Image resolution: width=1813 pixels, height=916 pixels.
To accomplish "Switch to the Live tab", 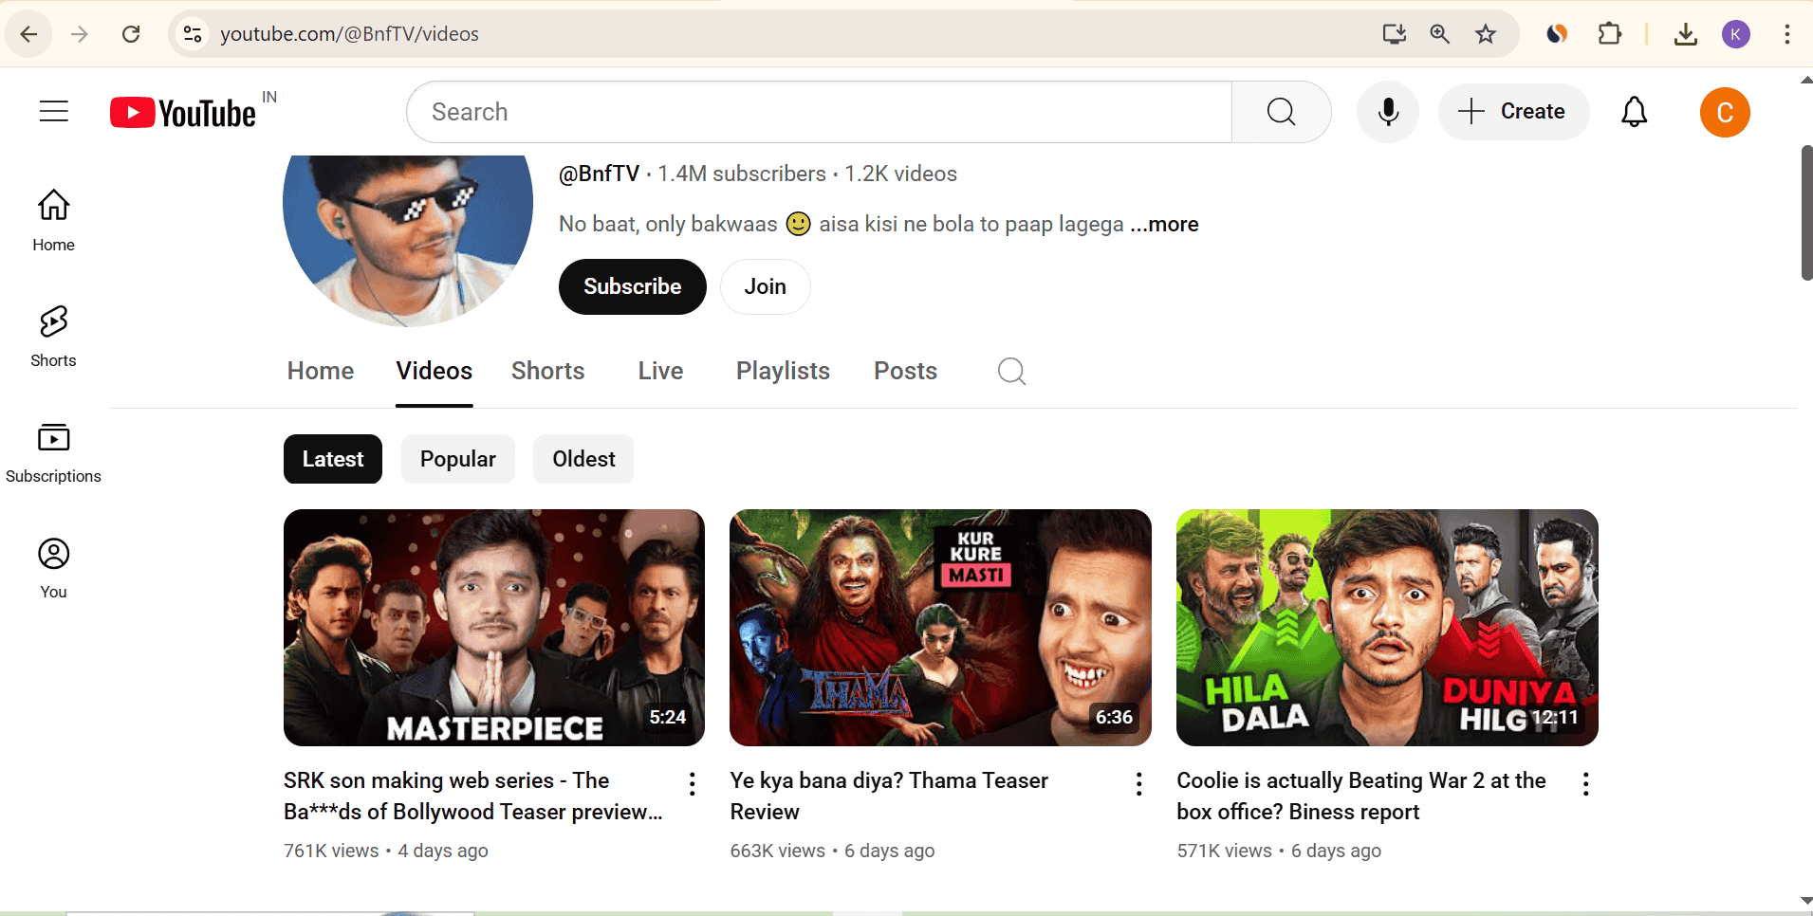I will click(660, 371).
